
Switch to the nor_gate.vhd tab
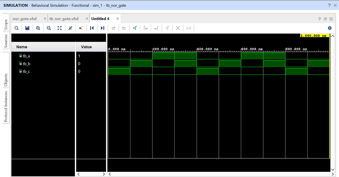point(25,19)
